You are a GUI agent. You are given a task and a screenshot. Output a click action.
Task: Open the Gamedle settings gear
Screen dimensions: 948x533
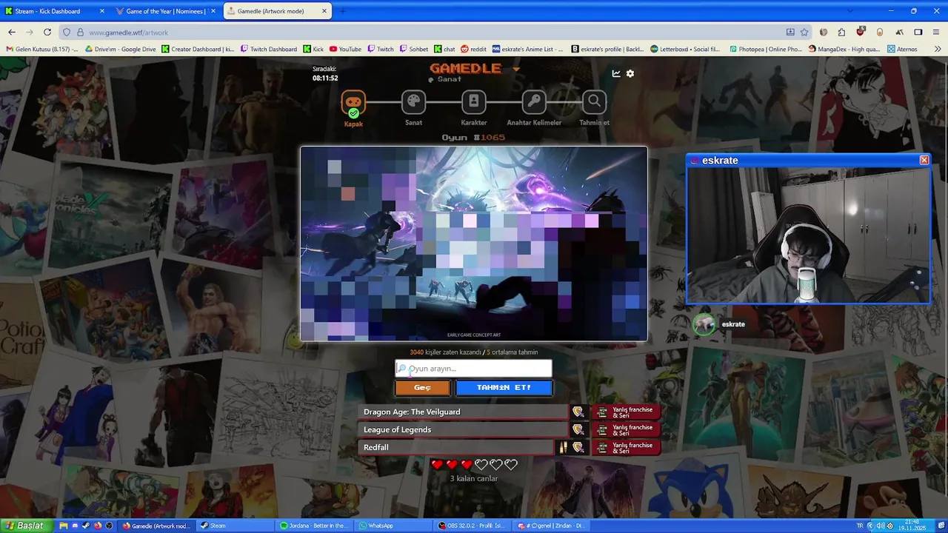point(630,73)
